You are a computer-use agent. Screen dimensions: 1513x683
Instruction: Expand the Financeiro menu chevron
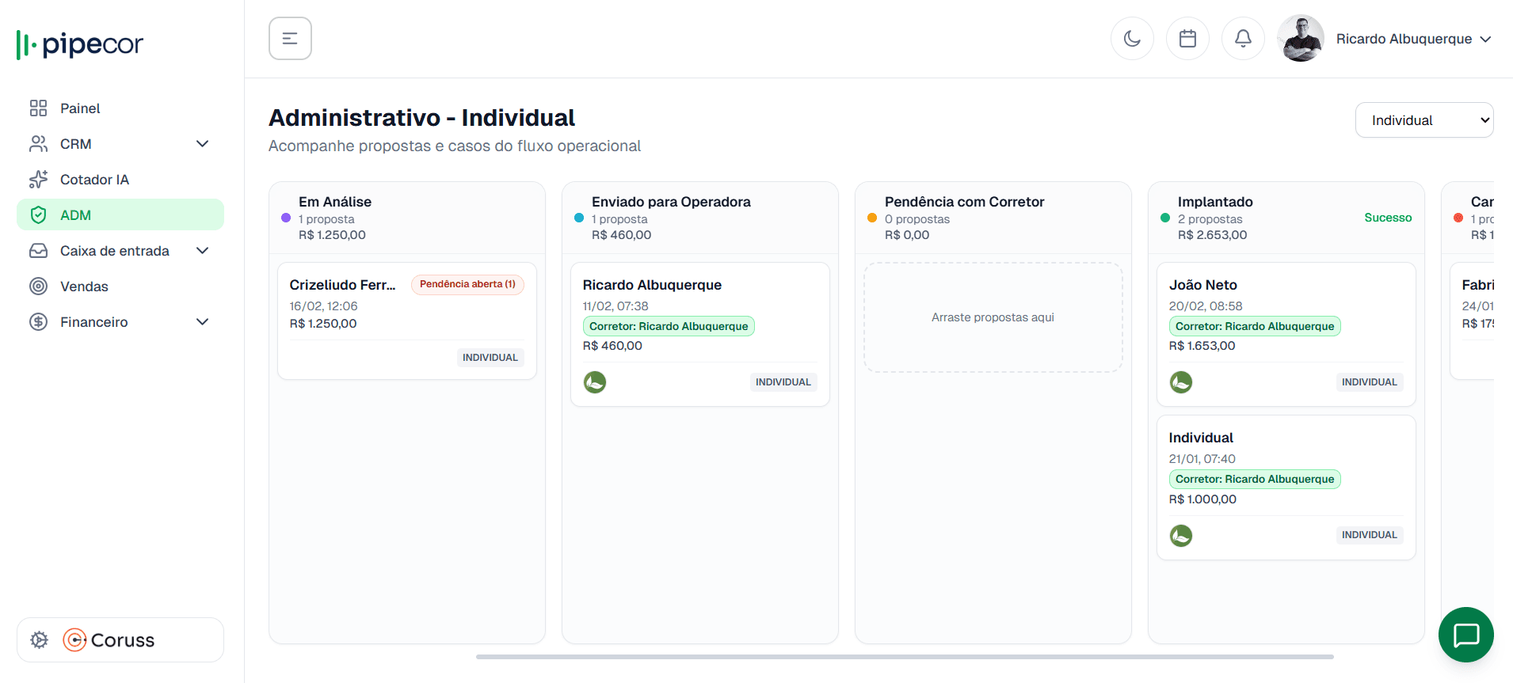202,322
